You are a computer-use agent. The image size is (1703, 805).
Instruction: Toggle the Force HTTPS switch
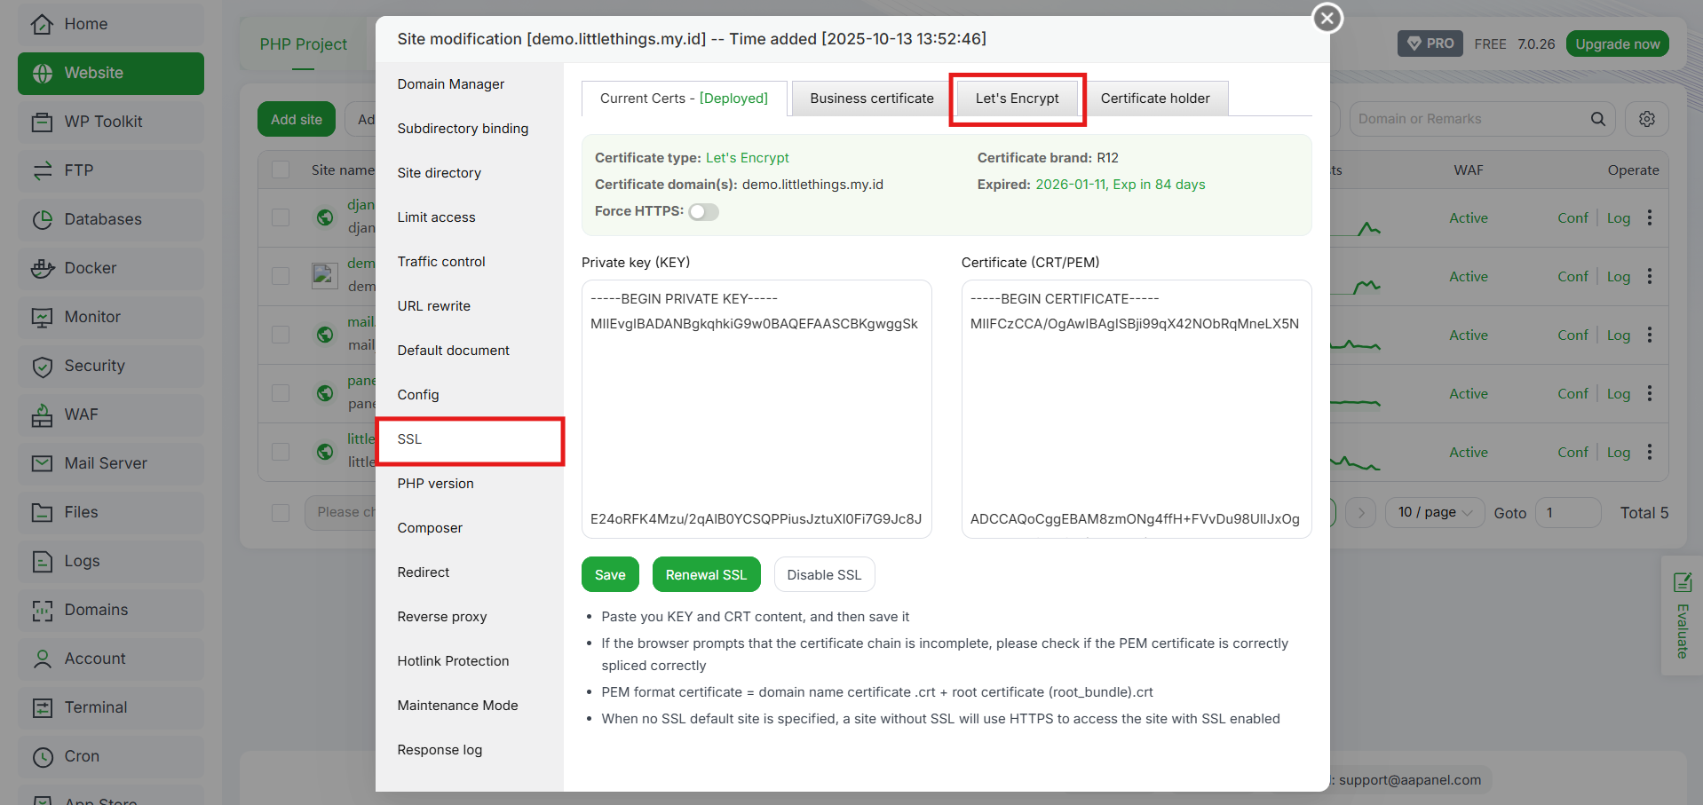[703, 211]
